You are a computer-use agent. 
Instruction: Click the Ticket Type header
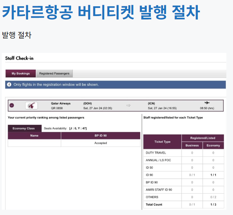click(x=162, y=142)
